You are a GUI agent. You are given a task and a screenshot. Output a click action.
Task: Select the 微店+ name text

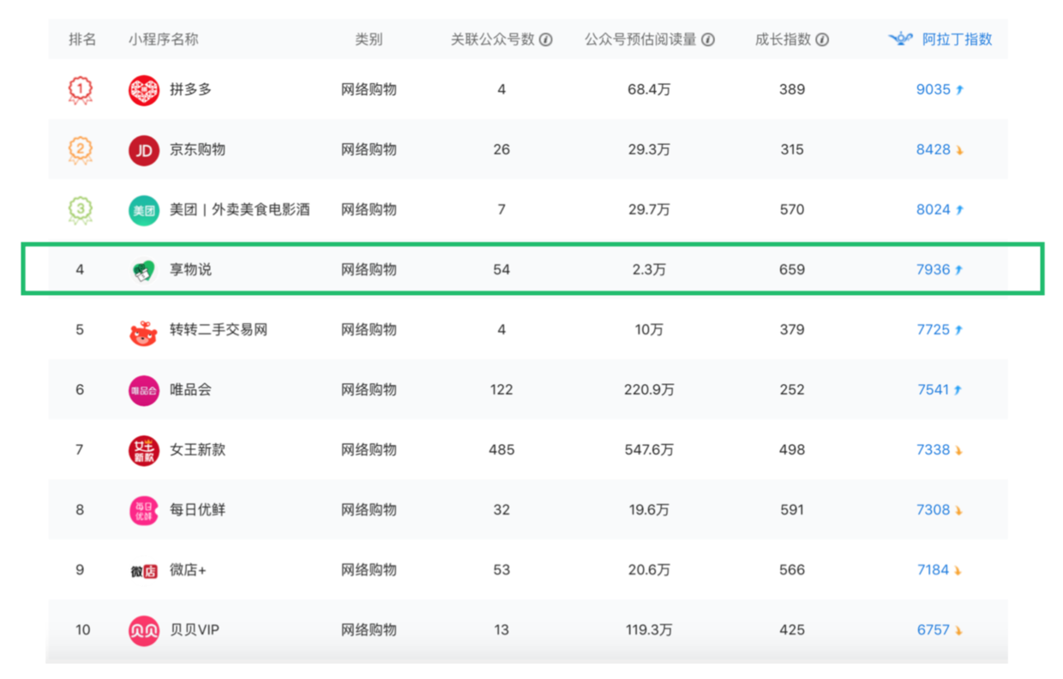click(x=188, y=569)
